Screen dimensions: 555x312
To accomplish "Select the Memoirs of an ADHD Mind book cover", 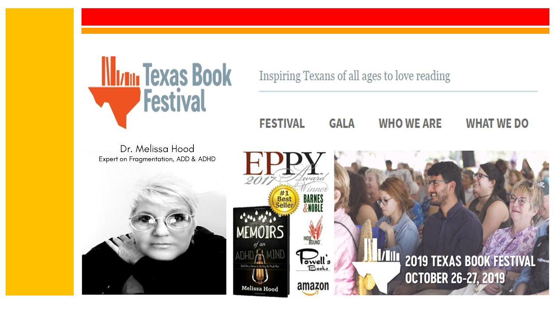I will pyautogui.click(x=261, y=251).
